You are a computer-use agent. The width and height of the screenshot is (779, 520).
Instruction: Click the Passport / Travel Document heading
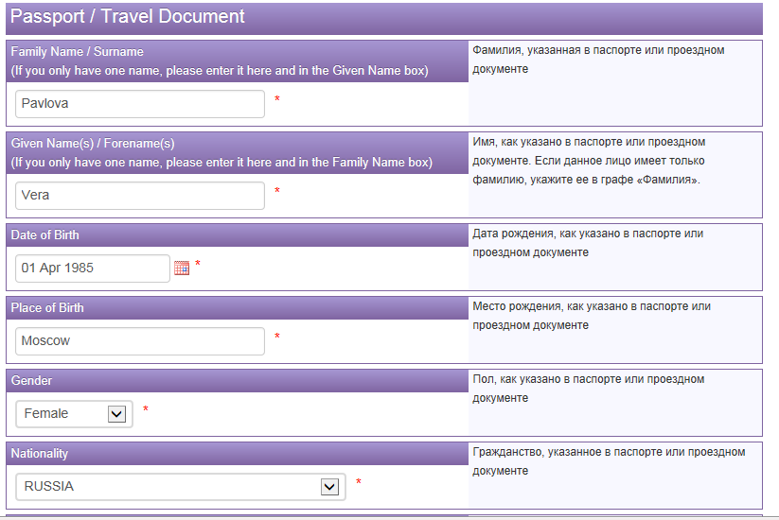[x=128, y=16]
